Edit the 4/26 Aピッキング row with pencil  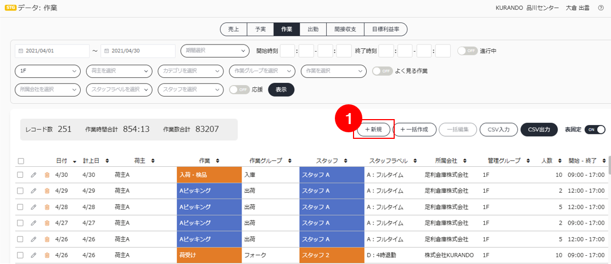click(x=33, y=239)
